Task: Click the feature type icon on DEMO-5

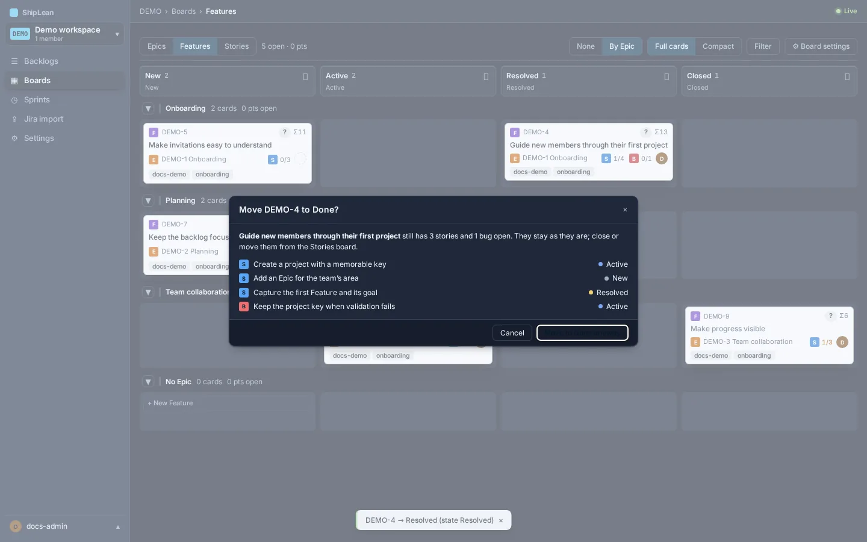Action: click(154, 132)
